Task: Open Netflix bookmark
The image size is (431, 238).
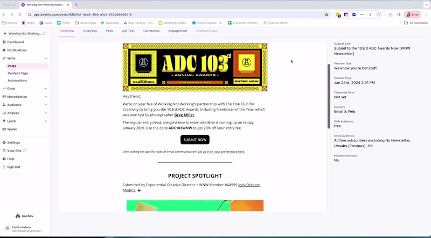Action: click(29, 23)
